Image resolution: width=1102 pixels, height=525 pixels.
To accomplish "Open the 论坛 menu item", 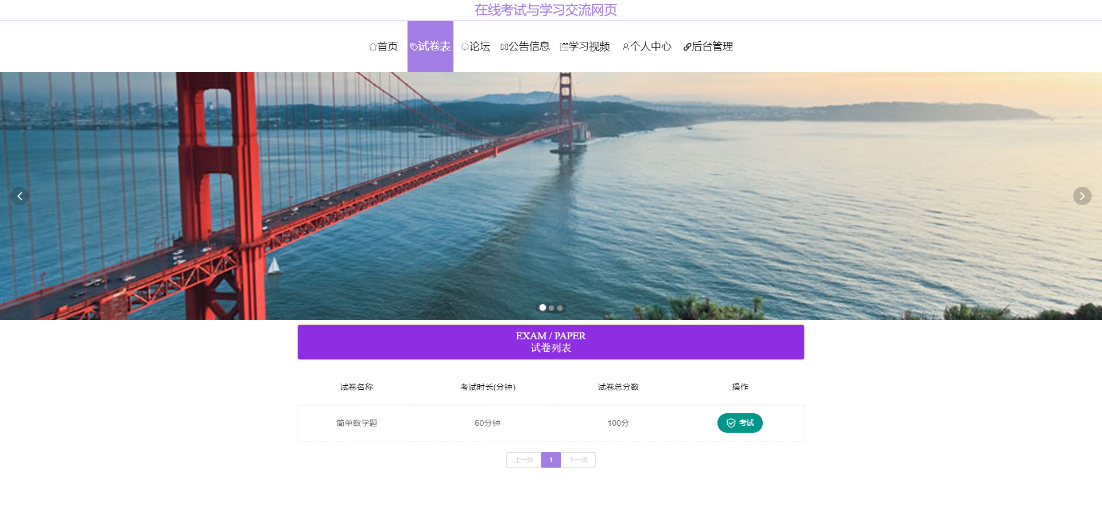I will point(476,46).
